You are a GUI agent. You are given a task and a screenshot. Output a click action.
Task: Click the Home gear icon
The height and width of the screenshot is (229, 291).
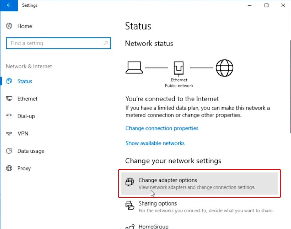9,26
